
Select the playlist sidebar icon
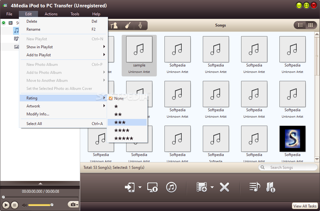pyautogui.click(x=16, y=39)
